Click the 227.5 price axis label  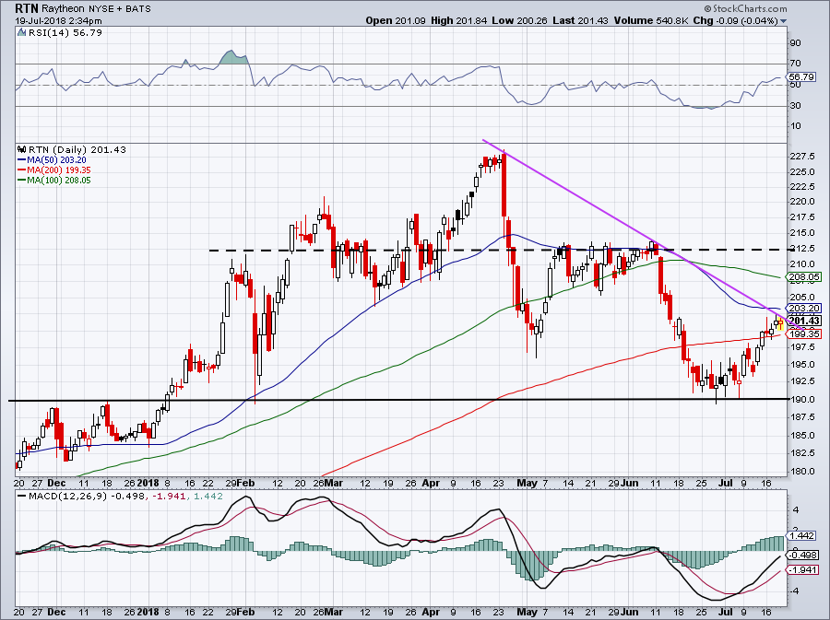pos(802,157)
